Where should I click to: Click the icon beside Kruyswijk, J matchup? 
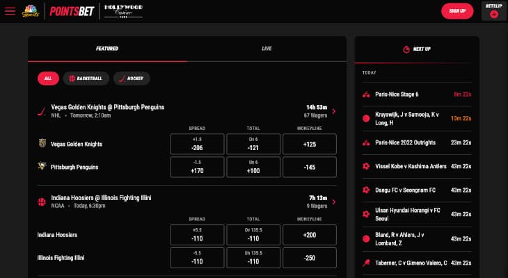click(x=366, y=118)
